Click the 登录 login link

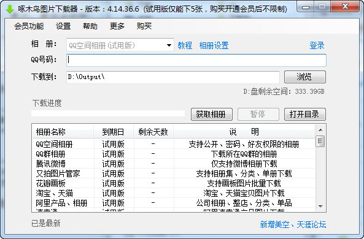(317, 45)
